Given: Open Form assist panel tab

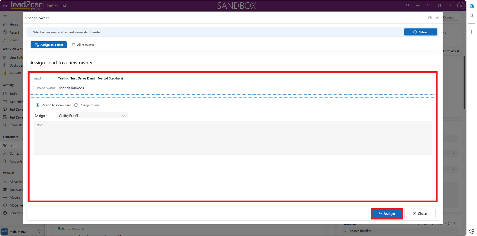Looking at the screenshot, I should point(451,51).
